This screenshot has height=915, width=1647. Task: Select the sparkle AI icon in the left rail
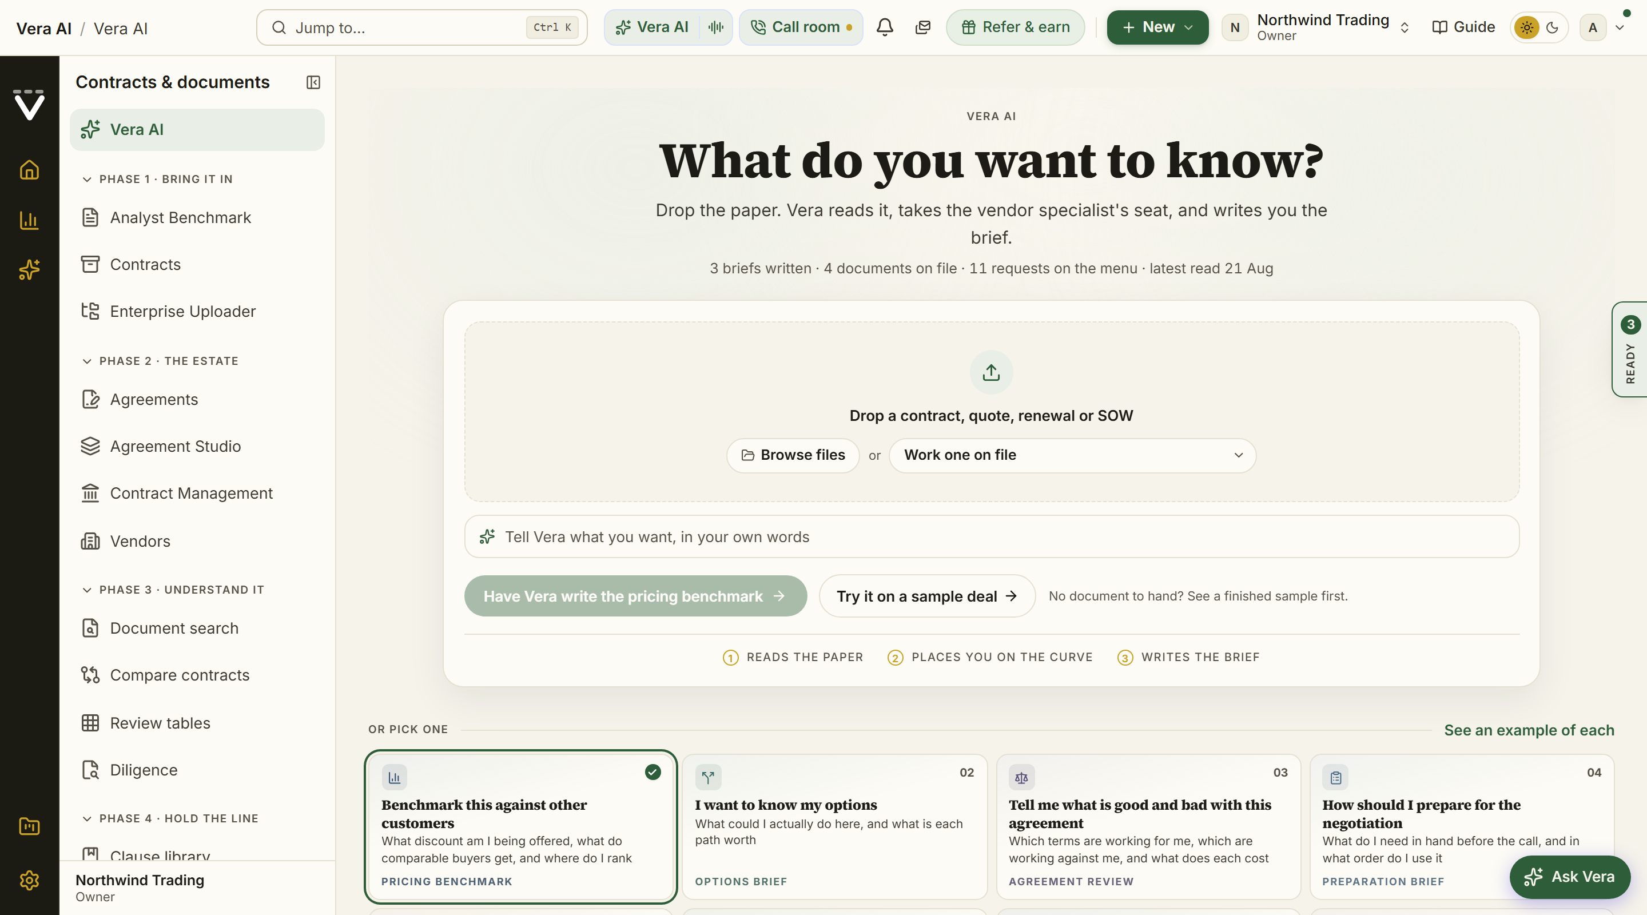pos(29,270)
